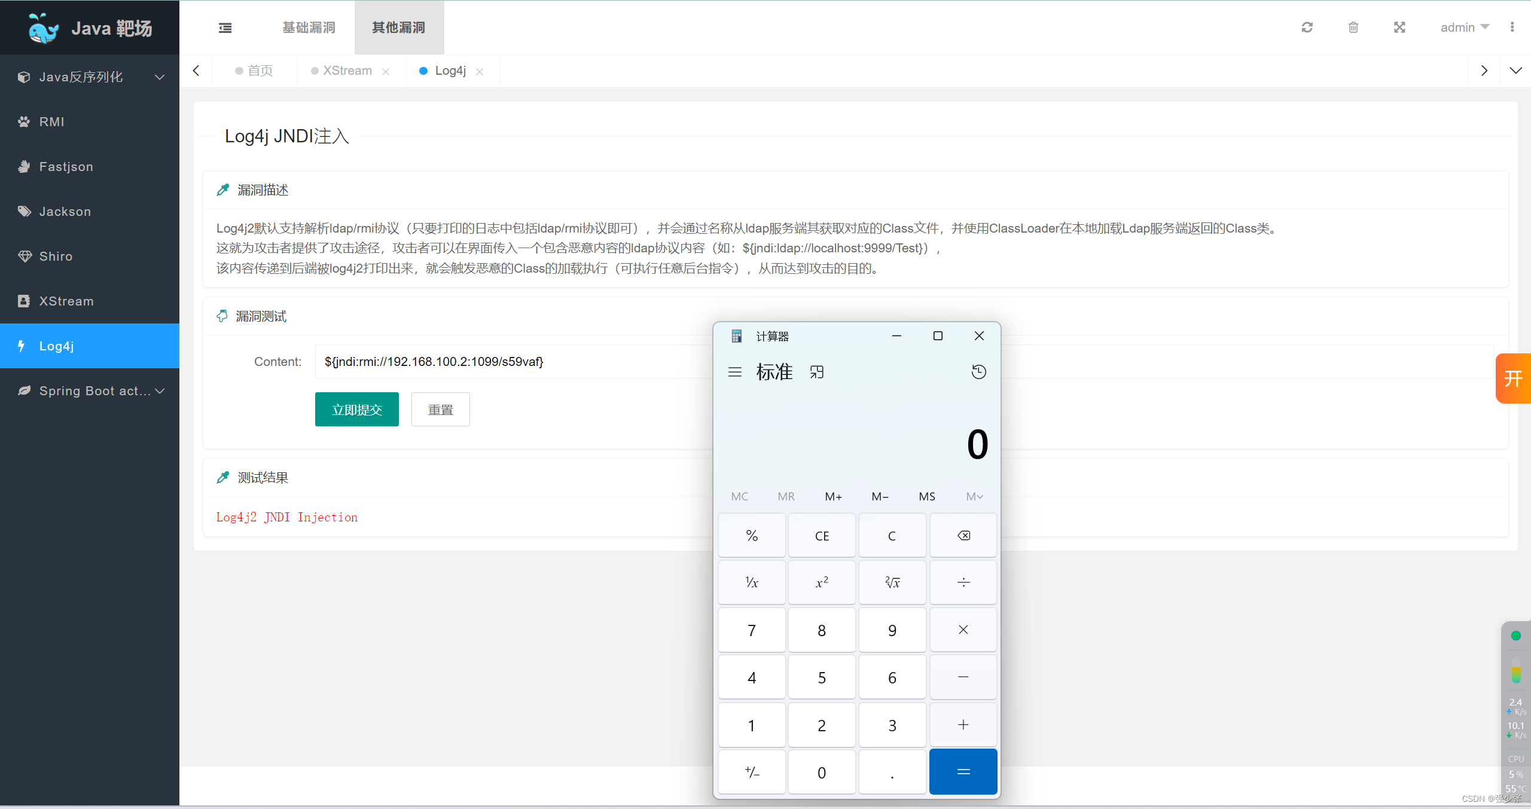Click the Java 靶场 whale logo
The width and height of the screenshot is (1531, 809).
tap(43, 28)
